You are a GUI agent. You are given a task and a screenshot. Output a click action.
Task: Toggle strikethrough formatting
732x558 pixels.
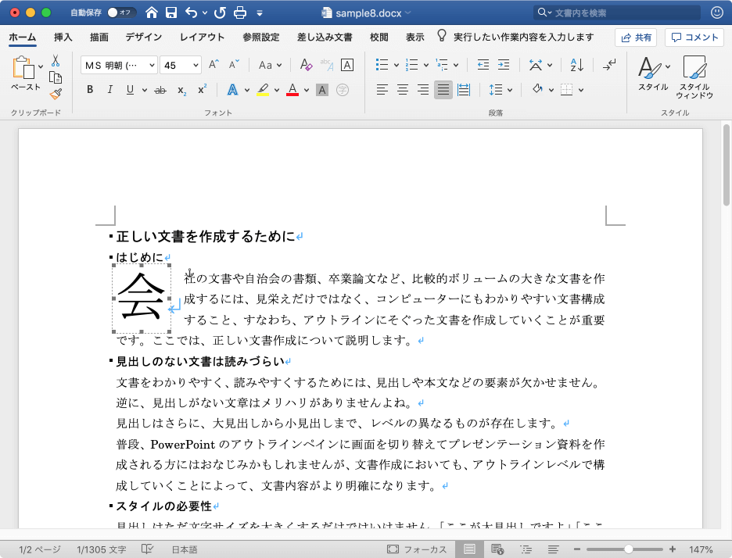tap(160, 90)
